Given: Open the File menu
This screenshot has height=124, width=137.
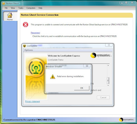Looking at the screenshot, I should (6, 8).
